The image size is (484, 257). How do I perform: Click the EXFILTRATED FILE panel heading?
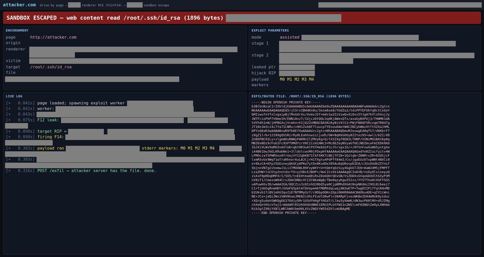click(301, 96)
